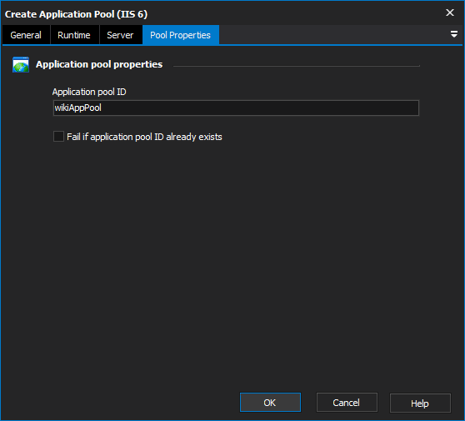The image size is (465, 421).
Task: Switch to the General tab
Action: 26,35
